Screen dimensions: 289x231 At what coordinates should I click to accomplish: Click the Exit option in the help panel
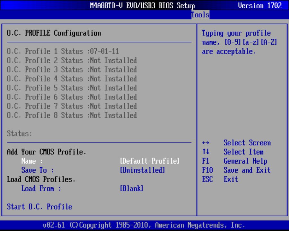click(231, 179)
